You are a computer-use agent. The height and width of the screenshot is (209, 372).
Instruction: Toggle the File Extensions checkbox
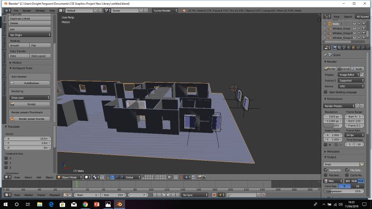[x=347, y=170]
